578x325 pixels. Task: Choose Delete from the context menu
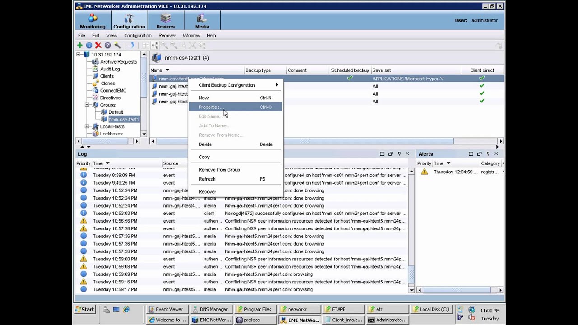coord(236,144)
